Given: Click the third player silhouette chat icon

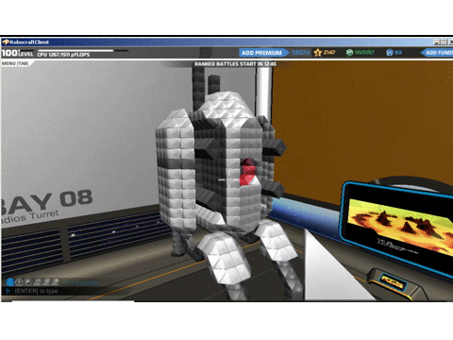Looking at the screenshot, I should 56,281.
